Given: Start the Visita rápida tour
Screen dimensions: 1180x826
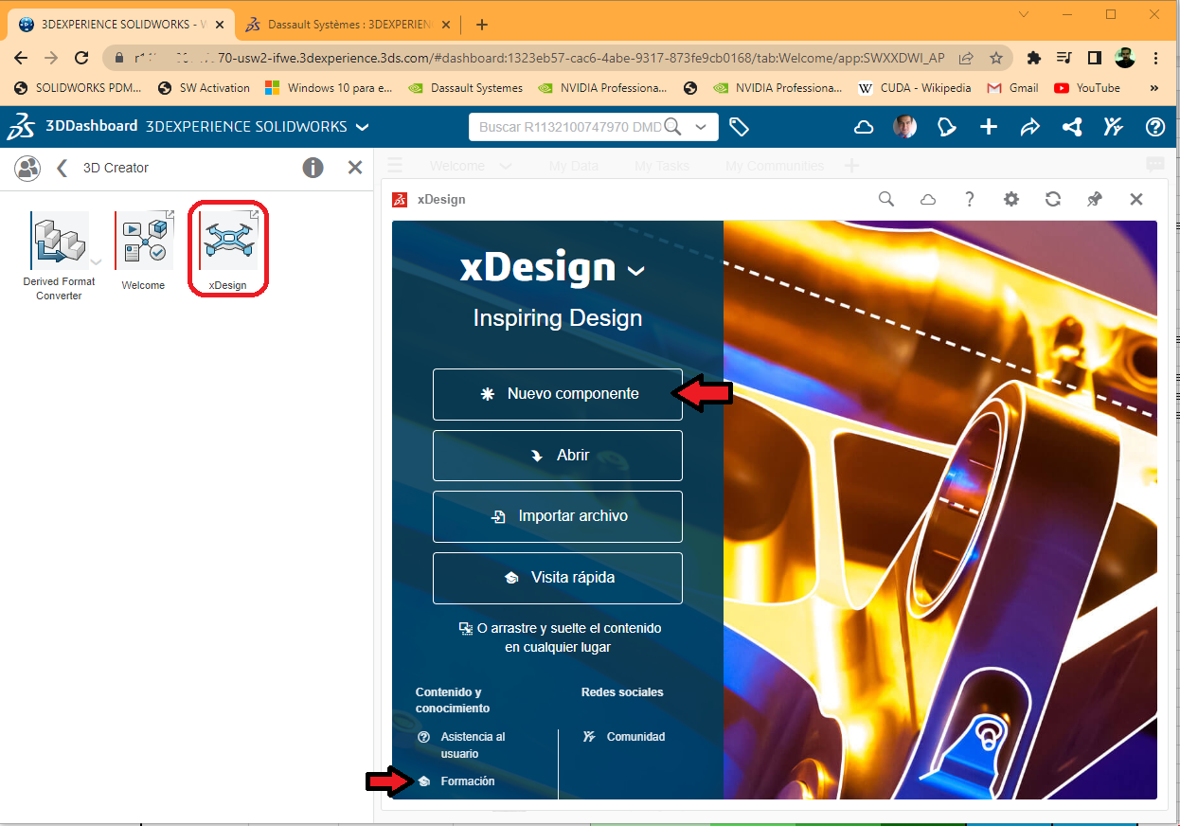Looking at the screenshot, I should (x=558, y=578).
